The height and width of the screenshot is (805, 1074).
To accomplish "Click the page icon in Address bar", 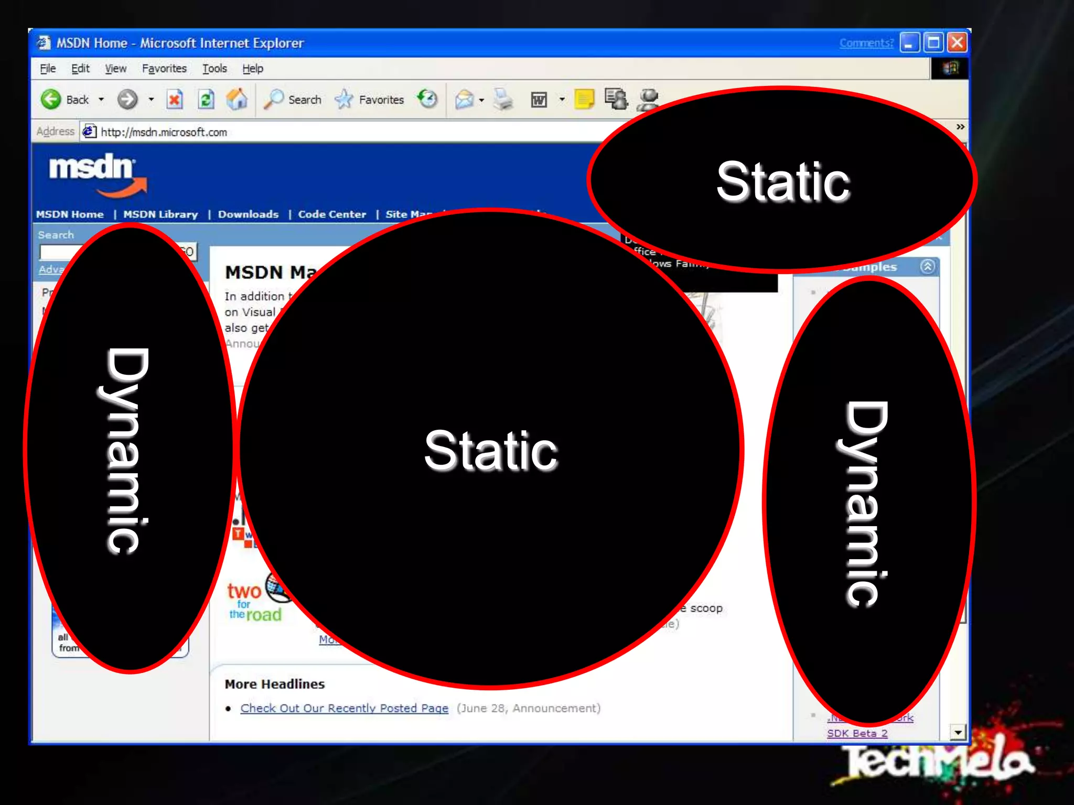I will [90, 131].
